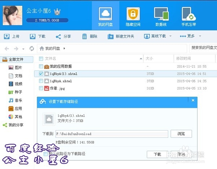
Task: Switch to 隐藏空间 tab
Action: coord(133,17)
